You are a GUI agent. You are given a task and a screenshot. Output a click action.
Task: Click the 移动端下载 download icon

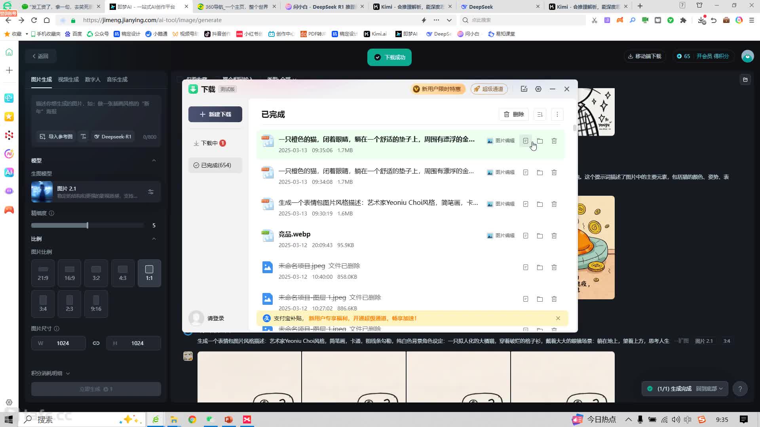(x=630, y=56)
